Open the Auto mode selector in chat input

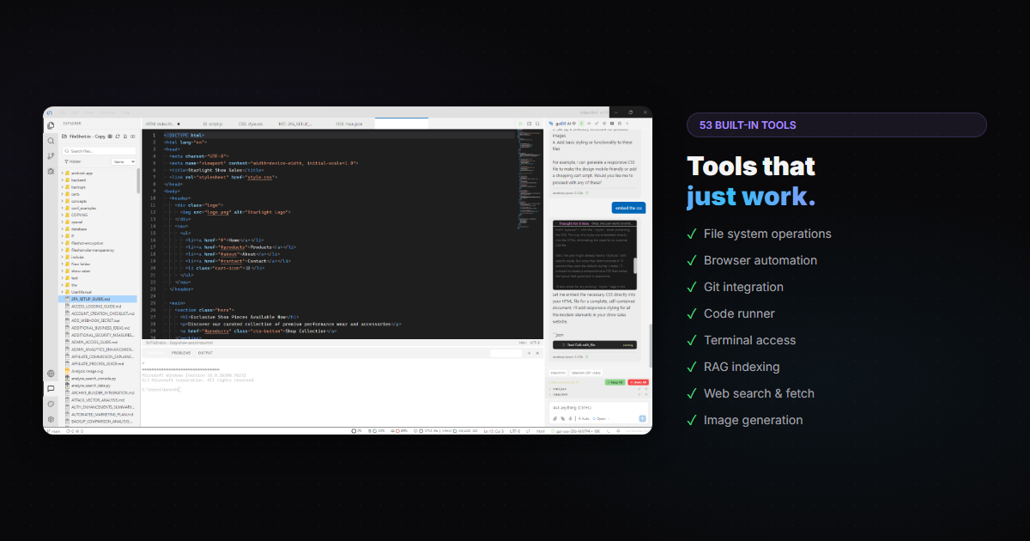click(584, 418)
